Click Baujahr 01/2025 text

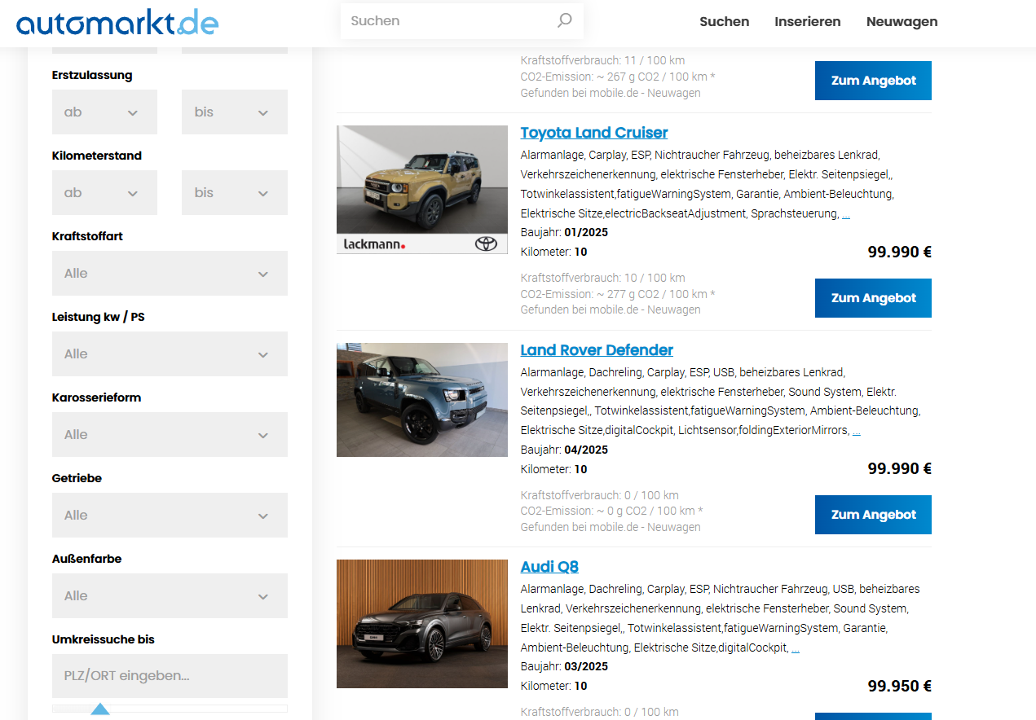564,233
